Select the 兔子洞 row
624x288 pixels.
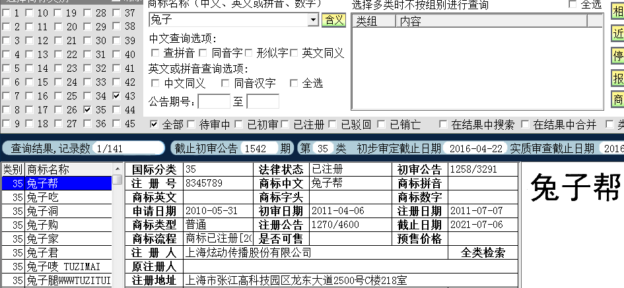57,212
